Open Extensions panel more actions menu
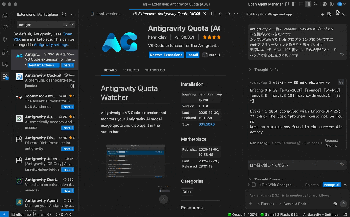The width and height of the screenshot is (350, 217). click(x=72, y=14)
